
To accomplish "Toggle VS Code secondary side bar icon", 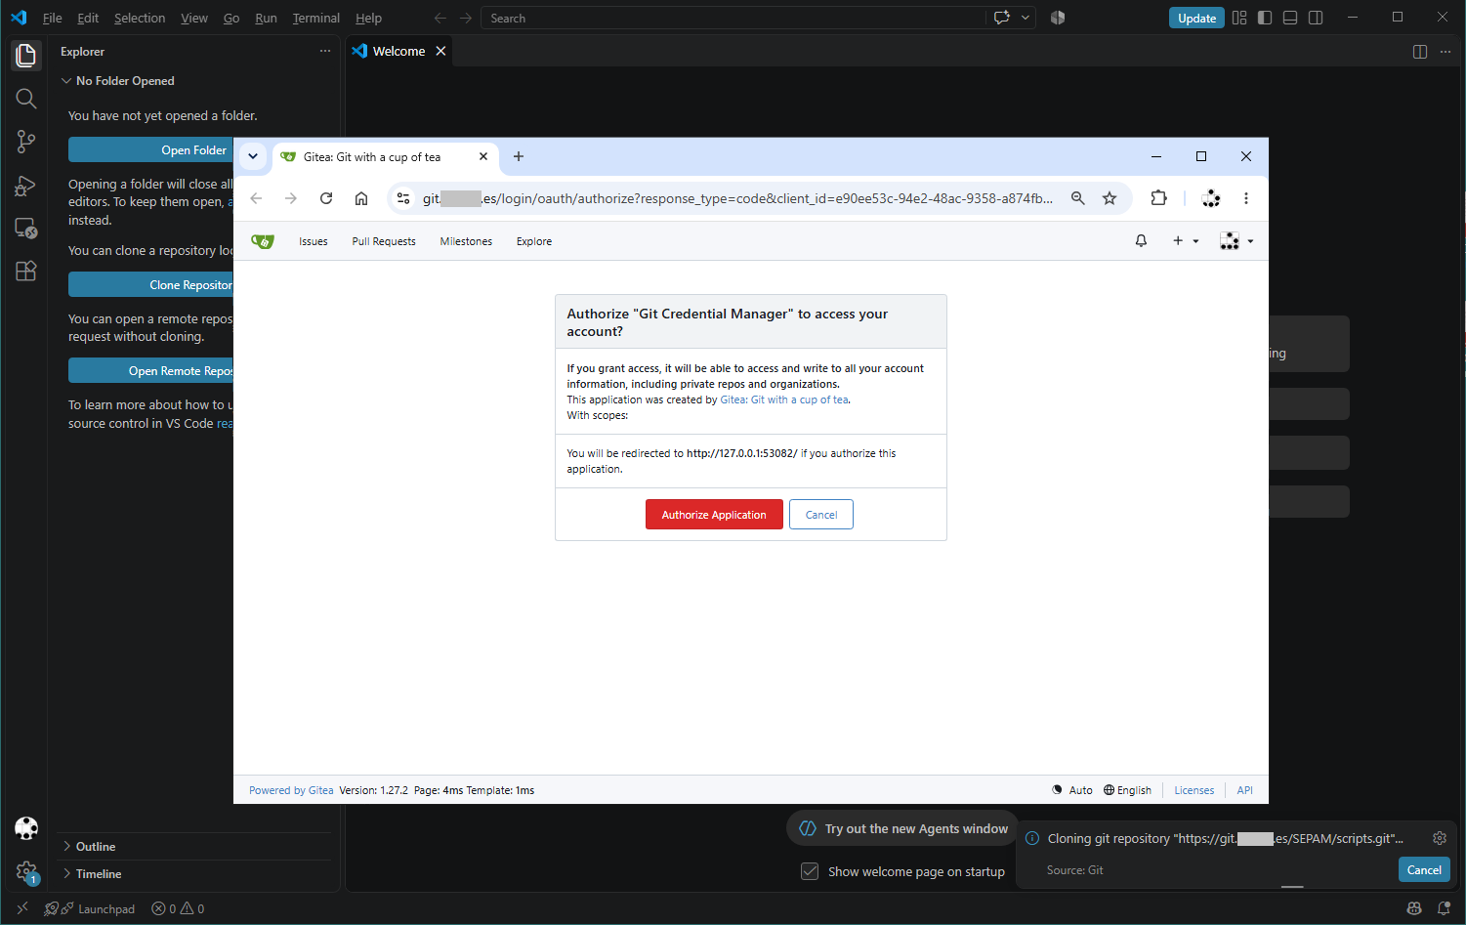I will [x=1316, y=18].
